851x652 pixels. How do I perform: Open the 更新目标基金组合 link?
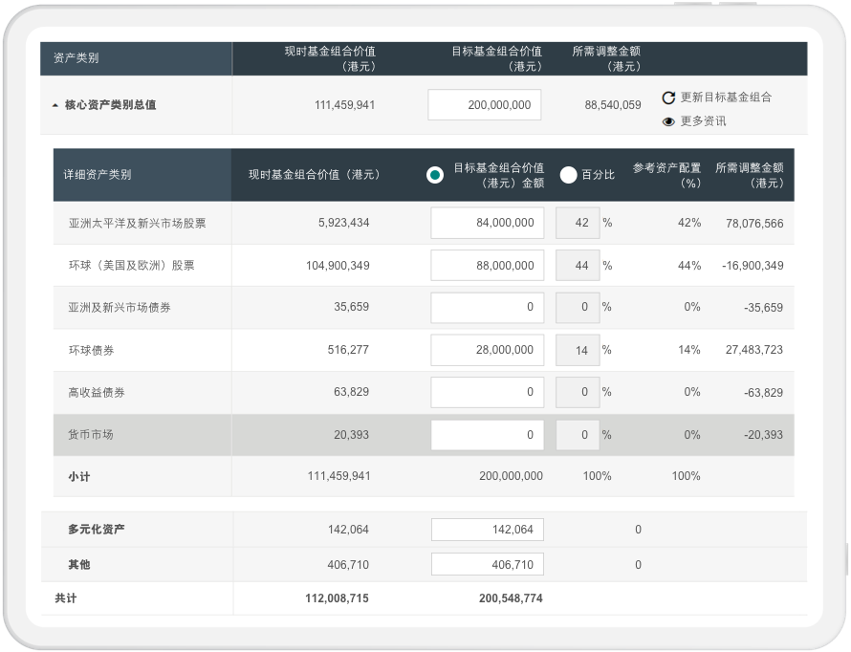pyautogui.click(x=726, y=98)
